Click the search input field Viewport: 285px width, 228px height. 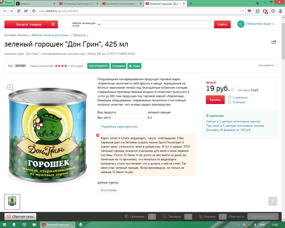(158, 24)
